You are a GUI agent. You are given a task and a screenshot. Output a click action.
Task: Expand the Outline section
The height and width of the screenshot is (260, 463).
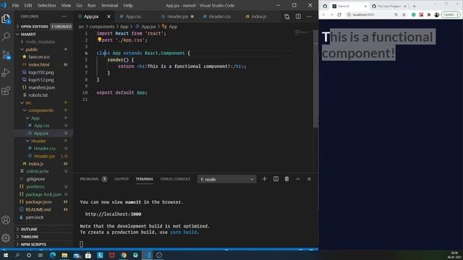click(x=43, y=229)
